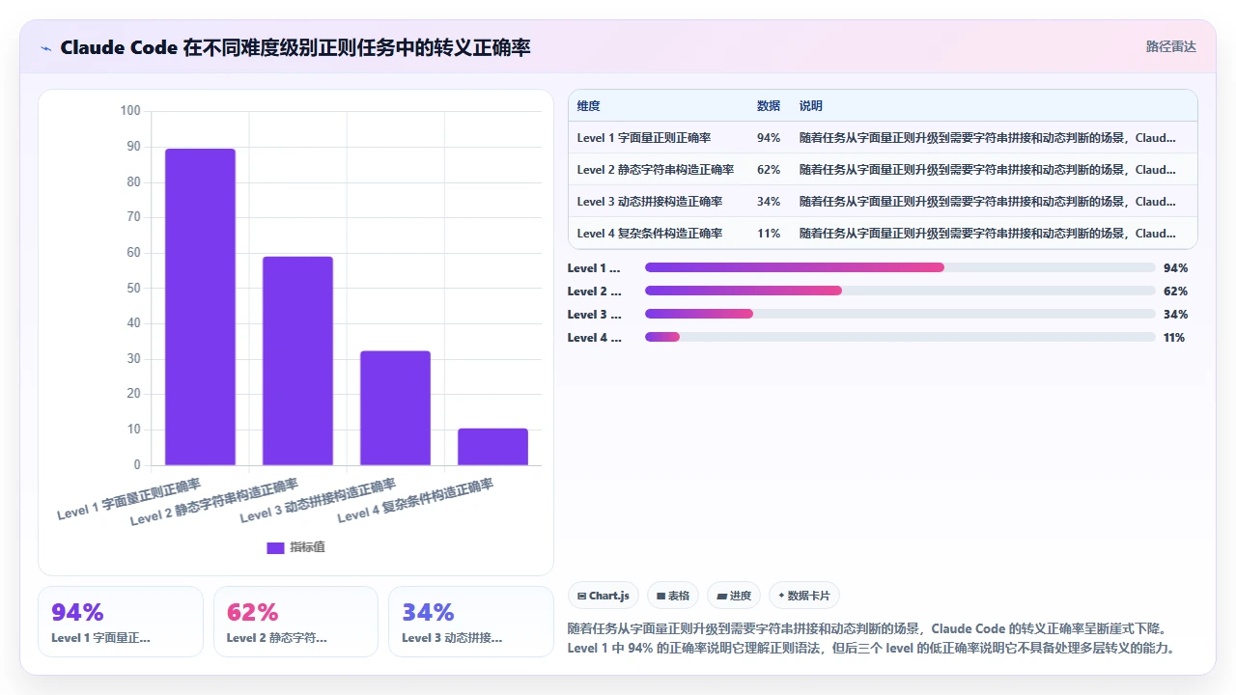Select the Level 4 复杂条件构造正确率 table row
This screenshot has height=695, width=1236.
tap(883, 234)
